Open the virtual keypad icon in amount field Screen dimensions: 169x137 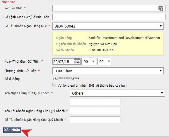tap(161, 8)
